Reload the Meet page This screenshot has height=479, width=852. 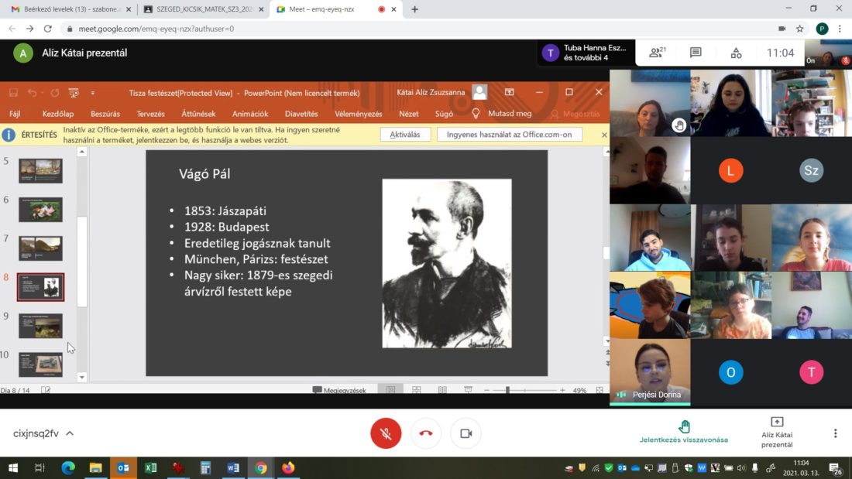(48, 29)
